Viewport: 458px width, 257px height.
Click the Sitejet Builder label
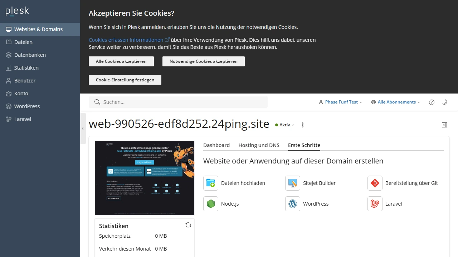tap(320, 183)
